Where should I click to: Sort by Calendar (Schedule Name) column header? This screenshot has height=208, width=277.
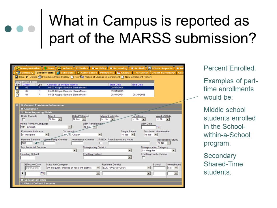tap(62, 85)
